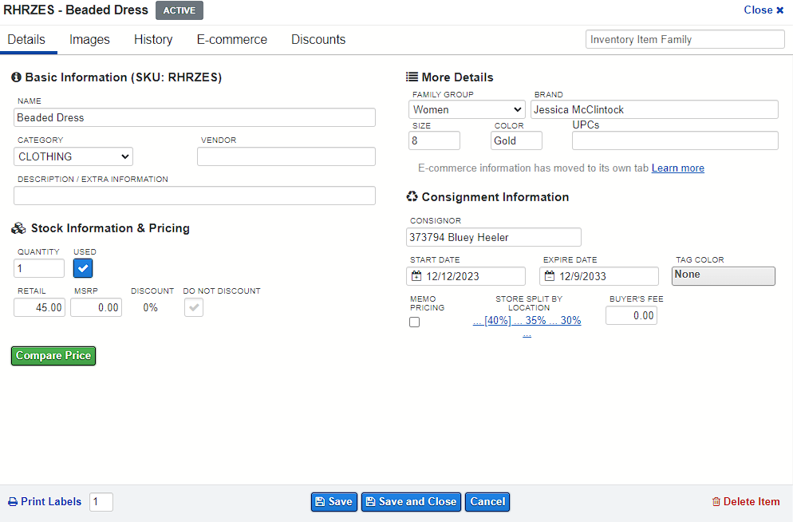Open the E-commerce tab
The height and width of the screenshot is (522, 793).
232,39
